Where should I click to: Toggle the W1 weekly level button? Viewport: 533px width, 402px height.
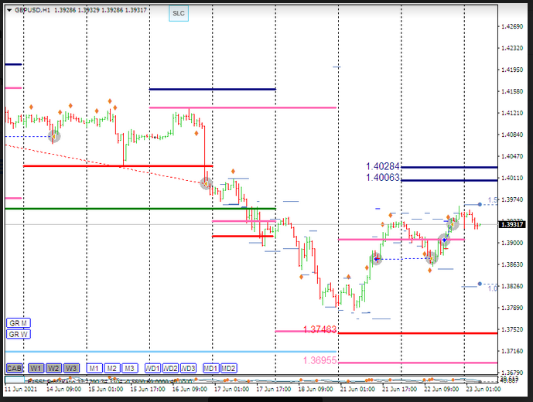pyautogui.click(x=36, y=368)
